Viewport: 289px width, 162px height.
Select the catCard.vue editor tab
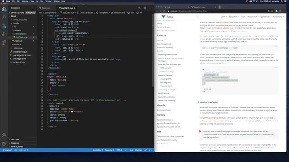(x=67, y=8)
